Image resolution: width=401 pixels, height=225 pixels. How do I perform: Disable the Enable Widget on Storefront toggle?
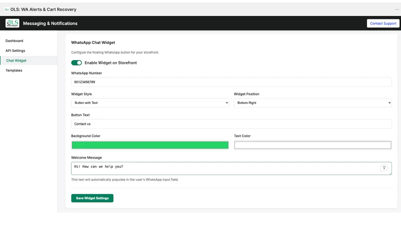click(x=77, y=63)
